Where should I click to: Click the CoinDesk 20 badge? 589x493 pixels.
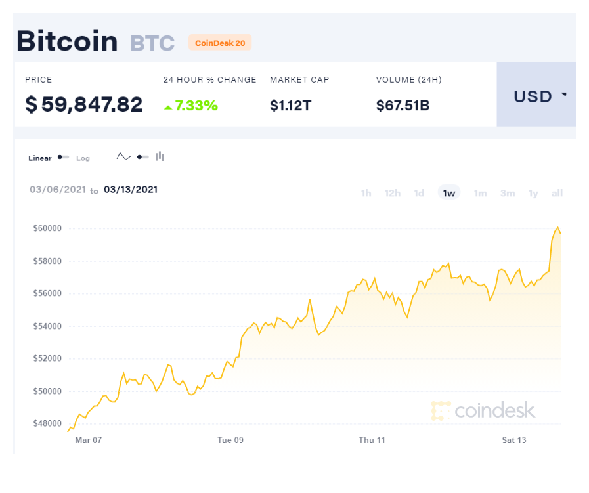(x=220, y=43)
